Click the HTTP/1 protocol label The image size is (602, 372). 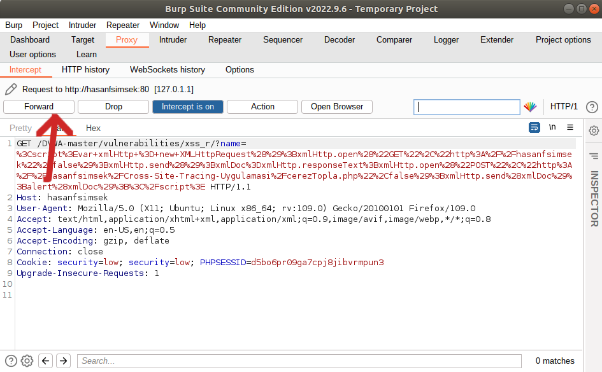[x=564, y=106]
